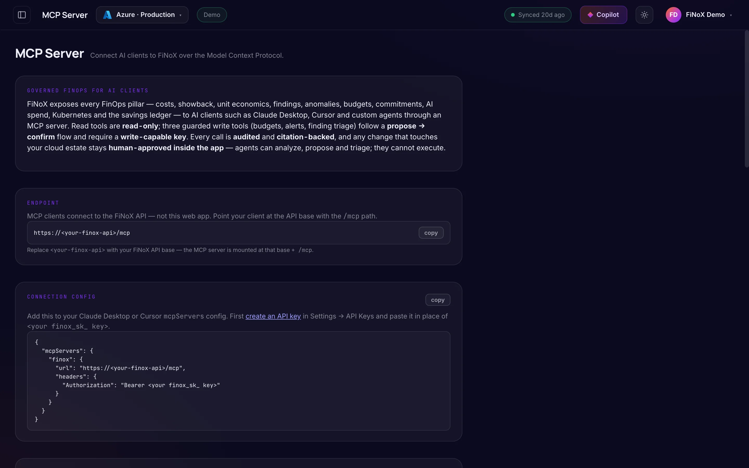Click the Replace <your-finox-api> hint text

click(170, 250)
